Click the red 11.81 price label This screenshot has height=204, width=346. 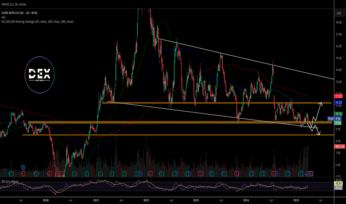click(339, 96)
